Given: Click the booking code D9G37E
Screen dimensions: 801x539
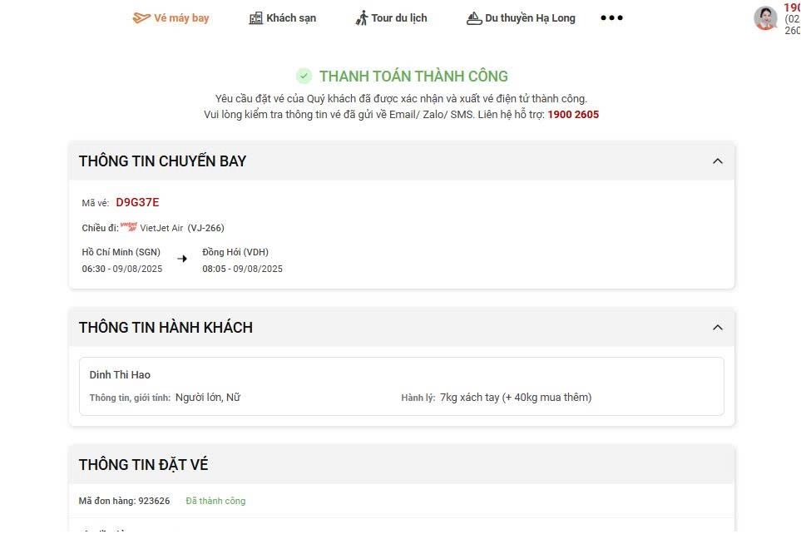Looking at the screenshot, I should click(137, 202).
